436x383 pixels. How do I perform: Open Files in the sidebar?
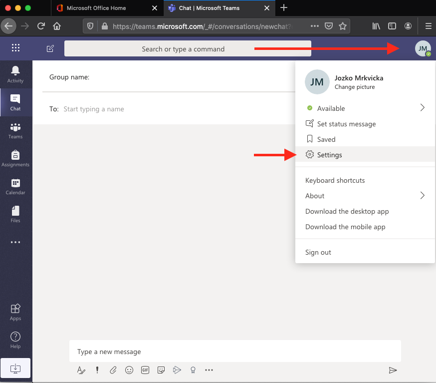tap(15, 214)
